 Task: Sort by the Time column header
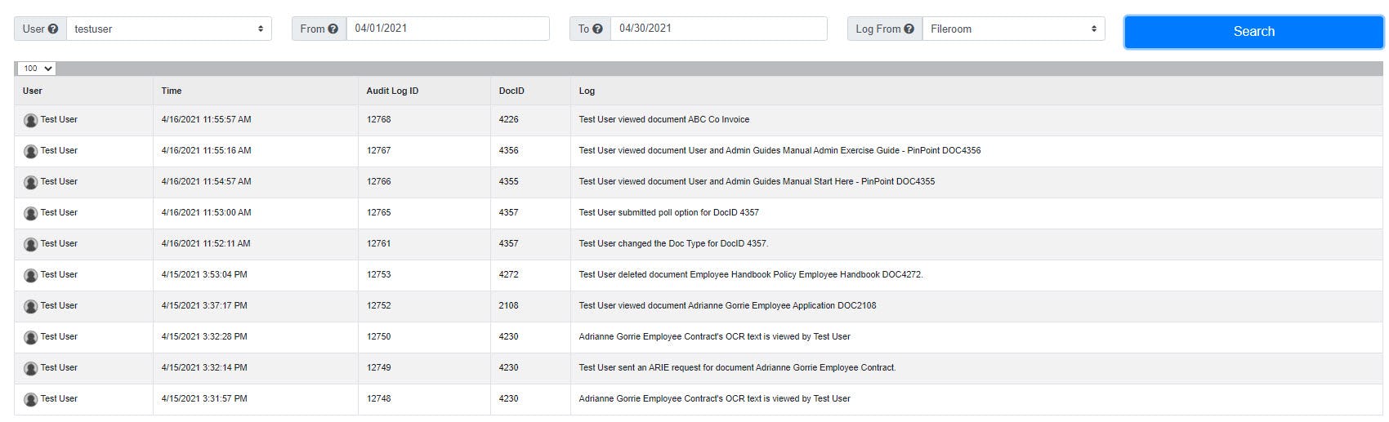(x=172, y=91)
